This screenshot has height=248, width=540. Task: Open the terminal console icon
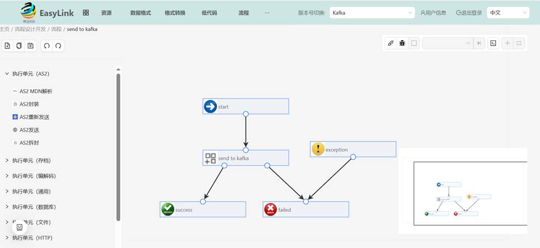[493, 43]
